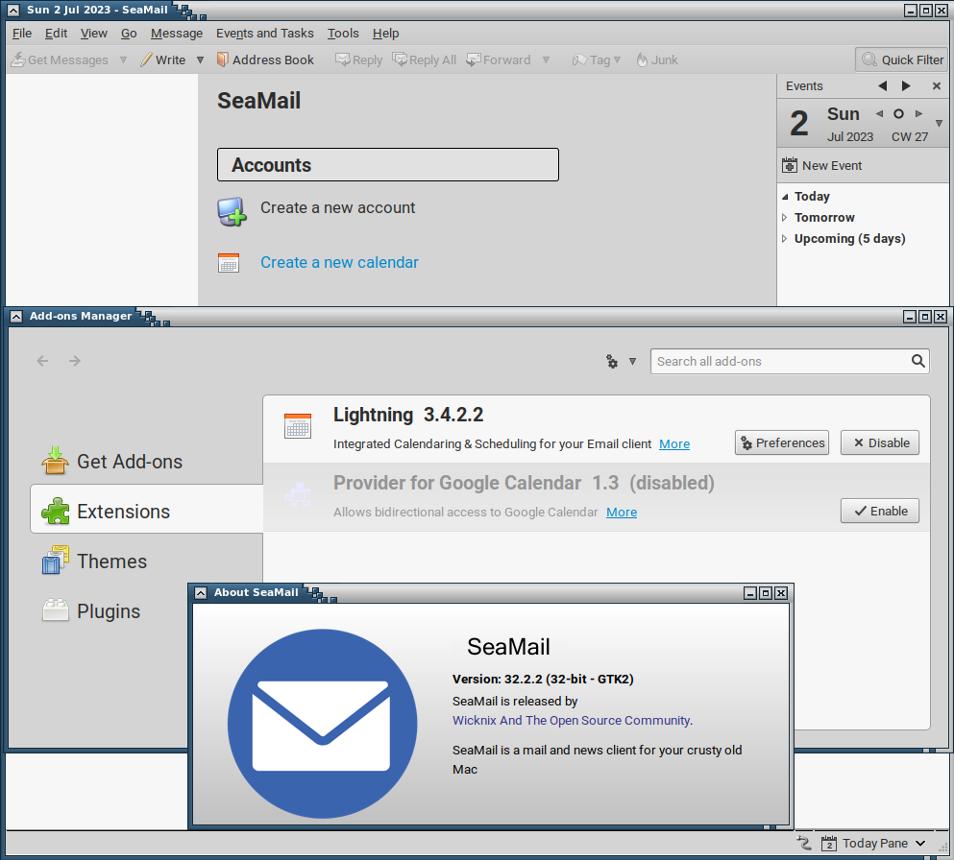
Task: Enable Provider for Google Calendar
Action: [880, 512]
